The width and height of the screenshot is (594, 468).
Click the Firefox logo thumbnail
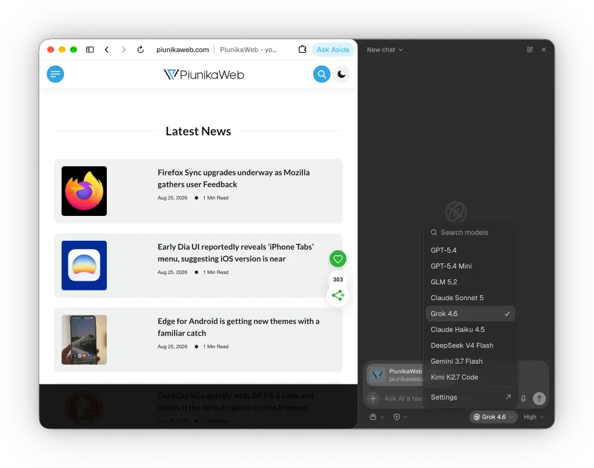(84, 191)
